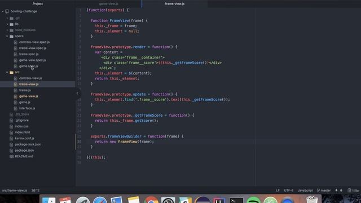Click the master git branch indicator
The height and width of the screenshot is (203, 361).
(324, 191)
